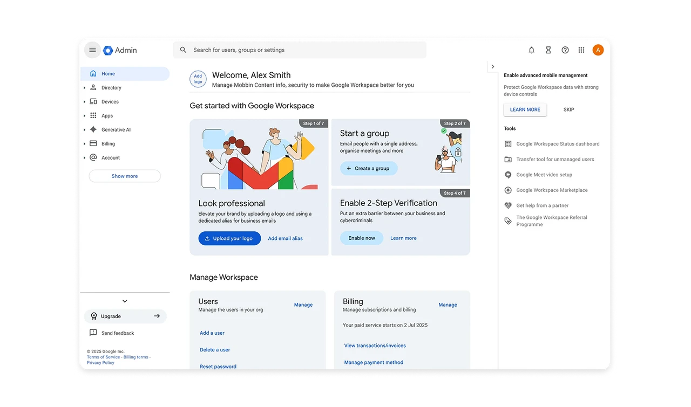
Task: Click the Transfer tool folder icon
Action: pyautogui.click(x=508, y=160)
